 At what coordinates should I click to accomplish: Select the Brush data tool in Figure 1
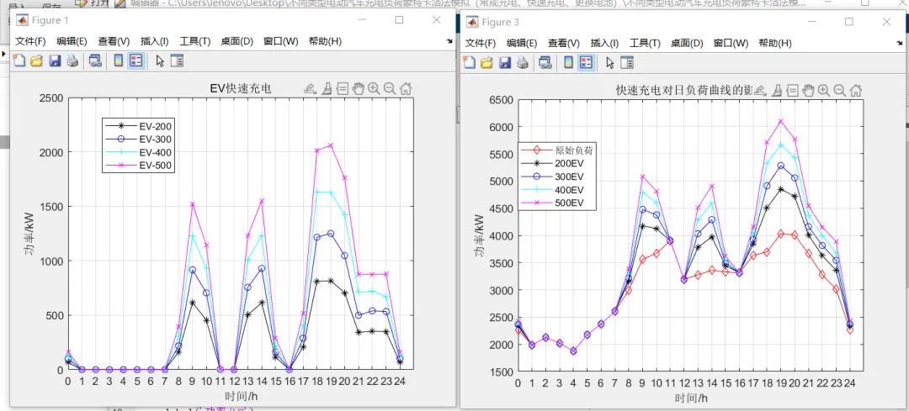[x=327, y=88]
